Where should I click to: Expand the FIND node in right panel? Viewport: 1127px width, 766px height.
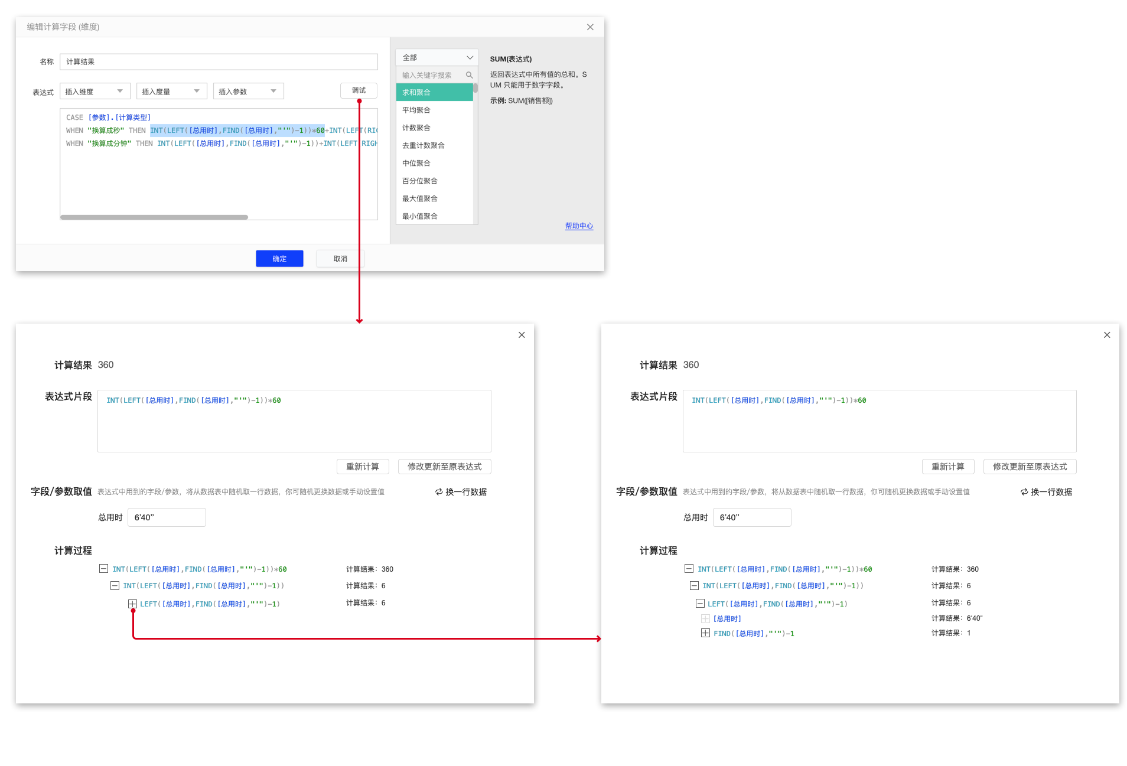[x=705, y=633]
